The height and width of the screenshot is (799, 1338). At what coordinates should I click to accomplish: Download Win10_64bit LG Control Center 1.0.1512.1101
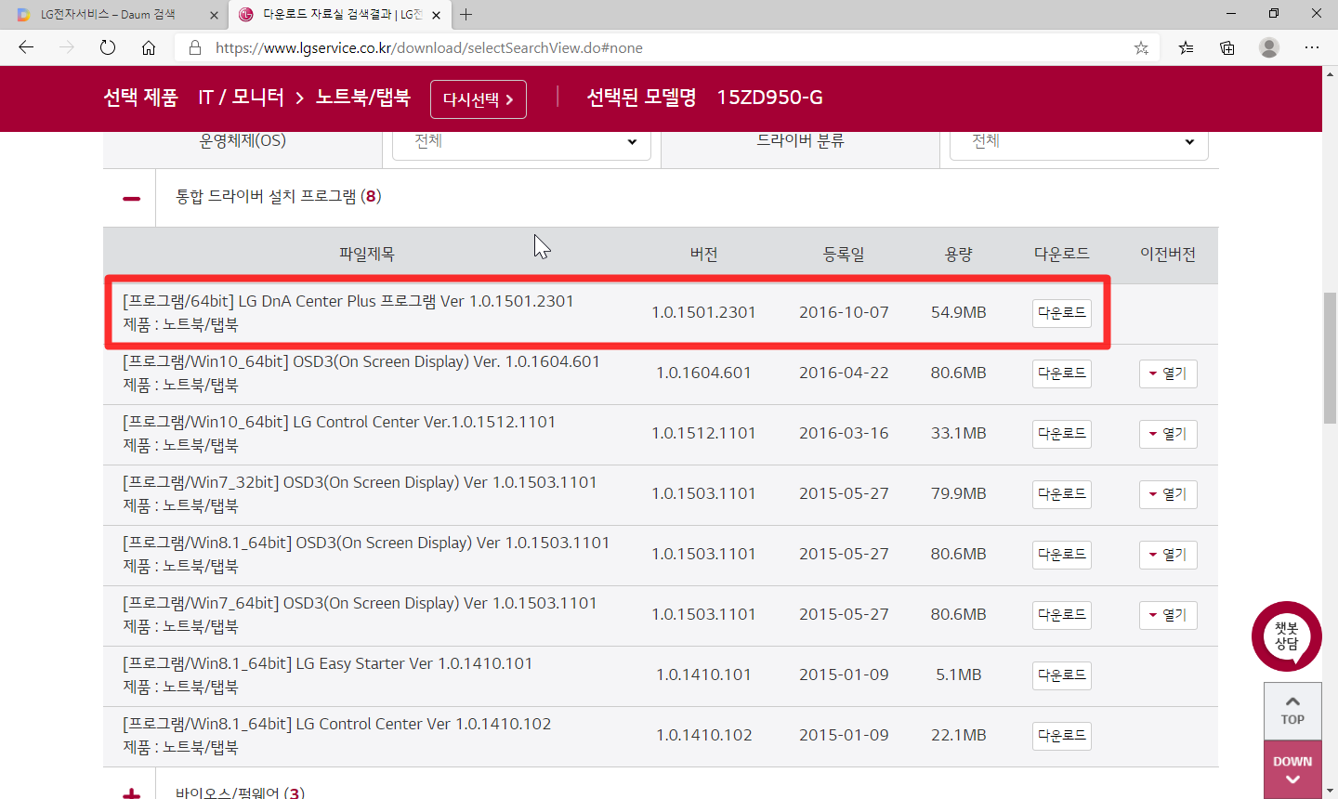coord(1061,434)
